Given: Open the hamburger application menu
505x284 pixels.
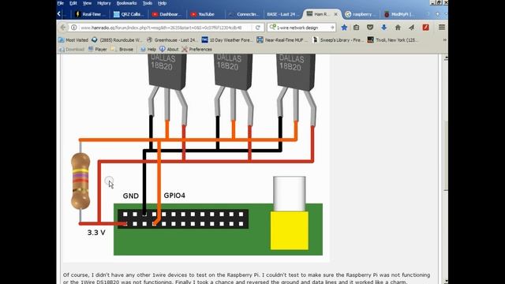Looking at the screenshot, I should tap(442, 28).
